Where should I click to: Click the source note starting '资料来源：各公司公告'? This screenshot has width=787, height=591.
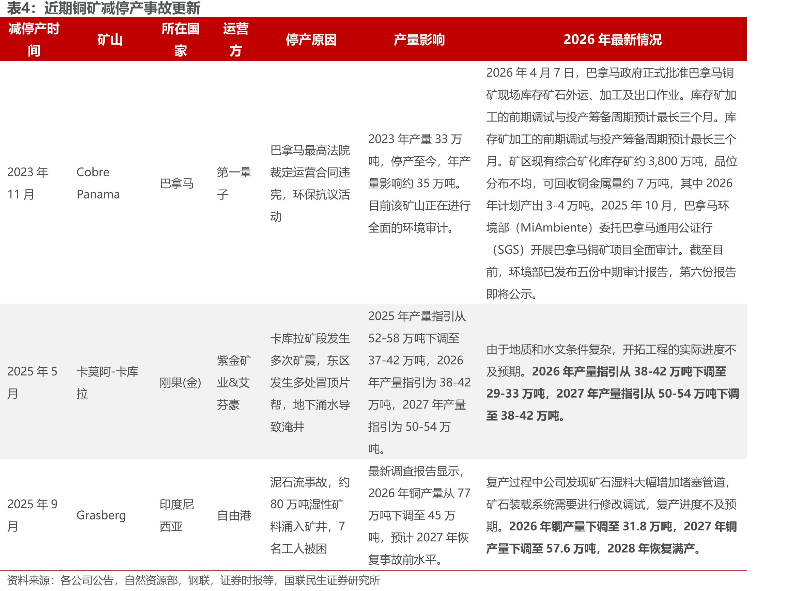[x=194, y=580]
